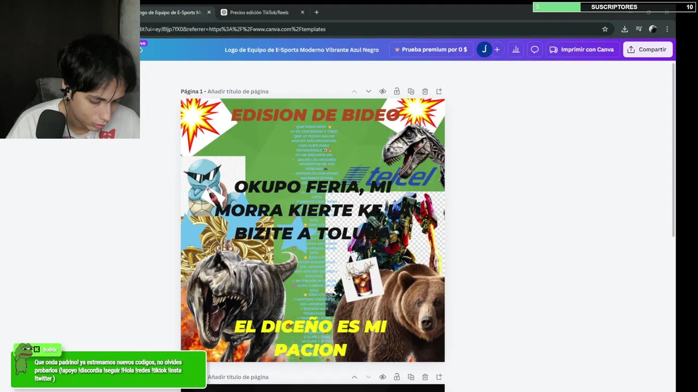Screen dimensions: 698x392
Task: Switch to Precios edición TikTok/Reels tab
Action: [x=259, y=13]
